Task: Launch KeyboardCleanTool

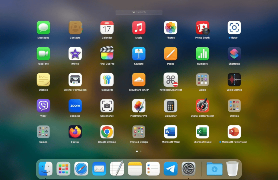Action: [170, 79]
